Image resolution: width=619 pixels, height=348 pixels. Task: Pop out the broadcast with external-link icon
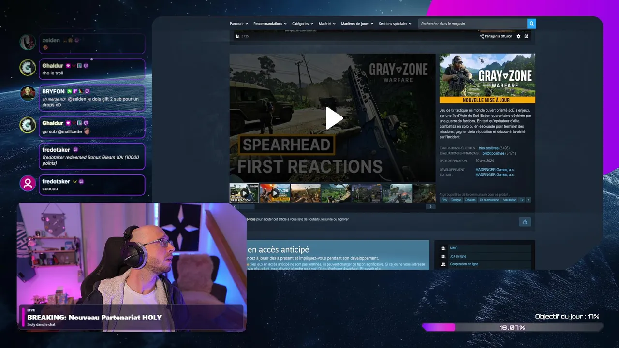[526, 36]
